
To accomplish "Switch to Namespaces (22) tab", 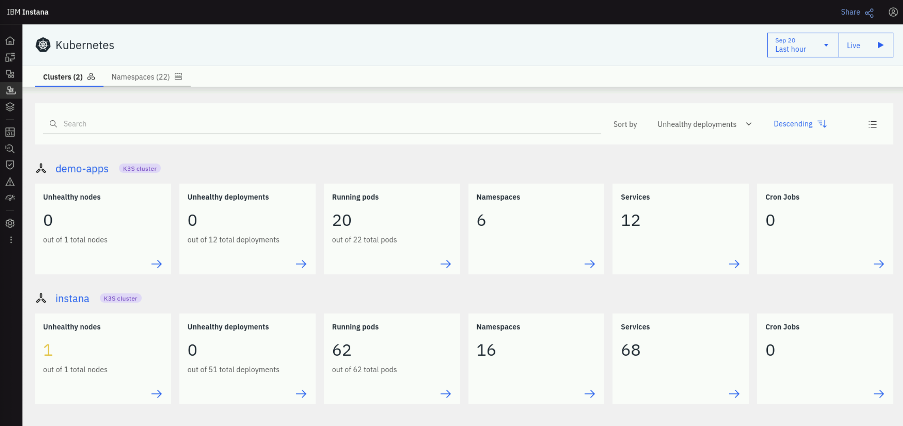I will 146,77.
